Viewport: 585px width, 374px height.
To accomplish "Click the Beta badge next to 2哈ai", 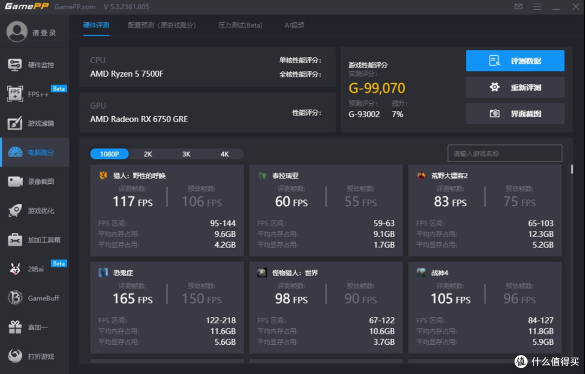I will [59, 263].
